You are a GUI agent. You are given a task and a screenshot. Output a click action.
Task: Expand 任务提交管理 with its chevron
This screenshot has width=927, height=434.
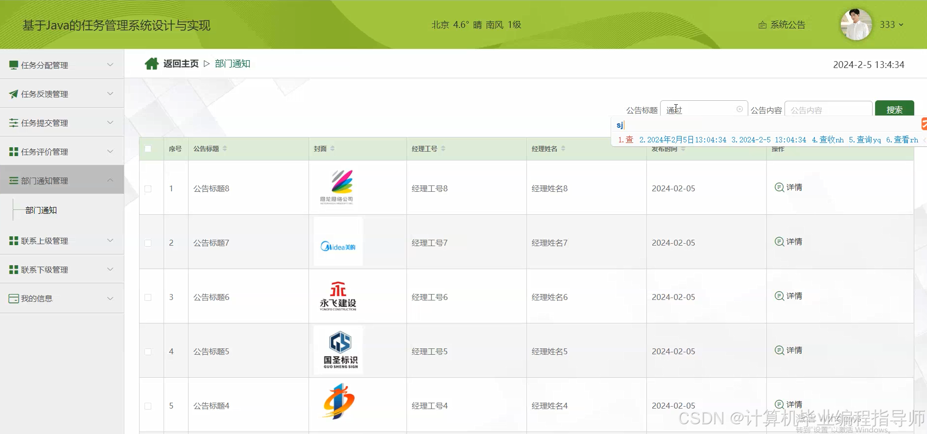[x=110, y=122]
